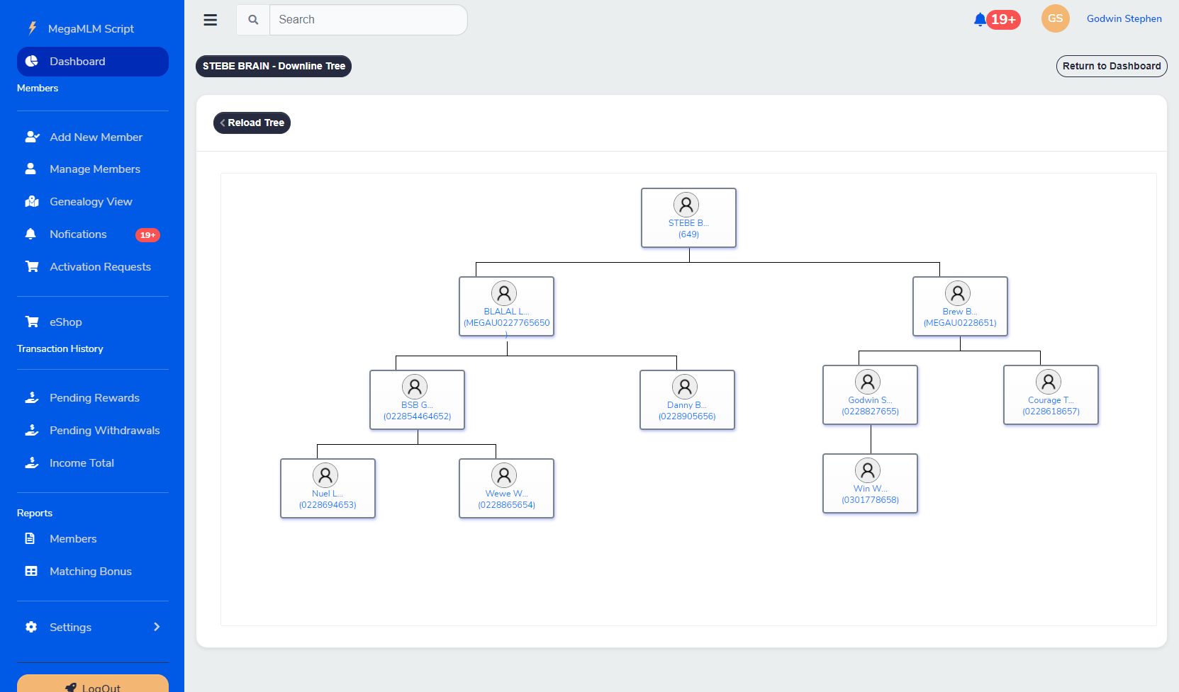Open the Dashboard menu item
The height and width of the screenshot is (692, 1179).
click(93, 62)
